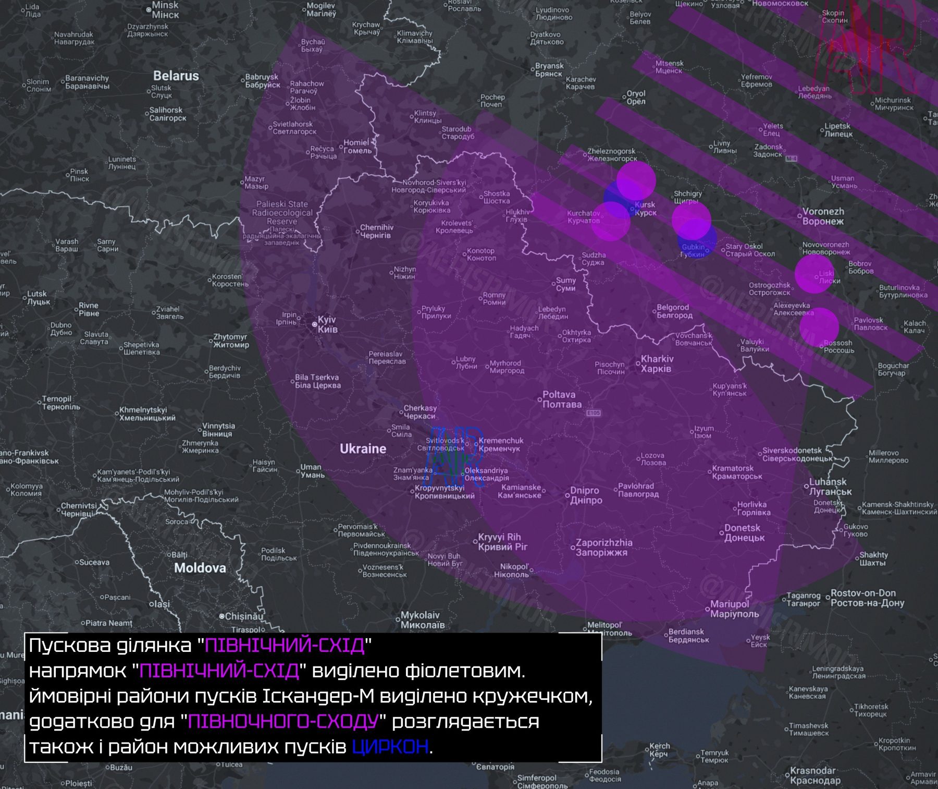Select the Kharkiv city label
This screenshot has height=789, width=938.
pyautogui.click(x=657, y=363)
